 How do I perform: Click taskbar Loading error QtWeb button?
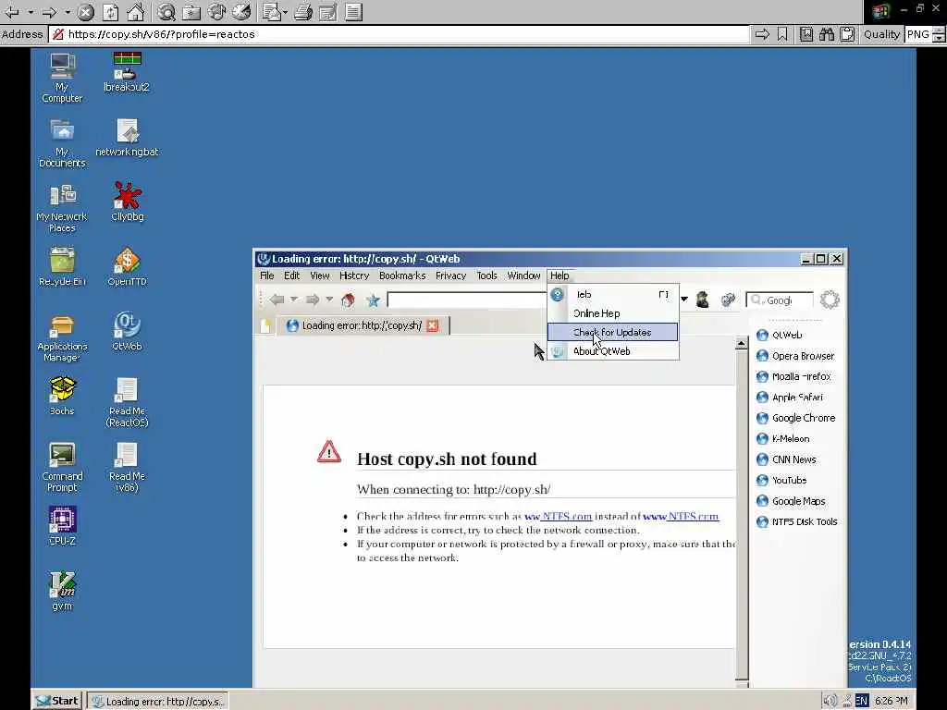coord(157,701)
